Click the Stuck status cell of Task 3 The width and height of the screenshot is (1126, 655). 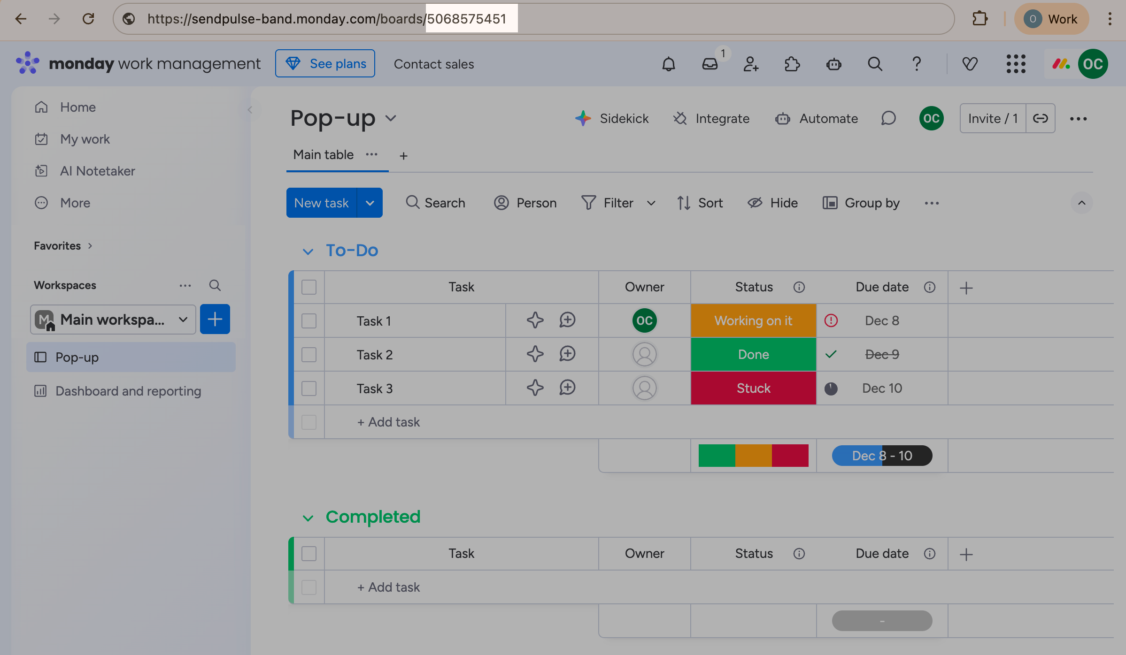[x=753, y=388]
